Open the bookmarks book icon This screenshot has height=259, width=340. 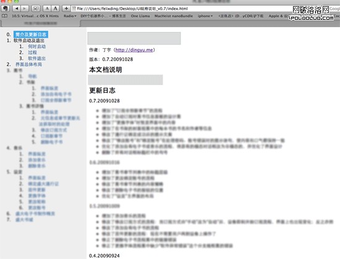[x=4, y=16]
